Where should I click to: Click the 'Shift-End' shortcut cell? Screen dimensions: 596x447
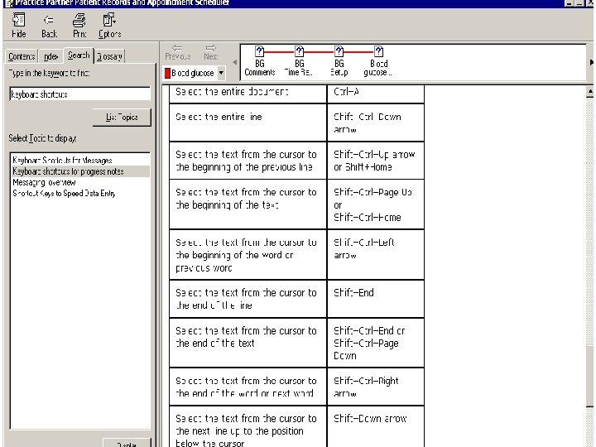click(376, 299)
